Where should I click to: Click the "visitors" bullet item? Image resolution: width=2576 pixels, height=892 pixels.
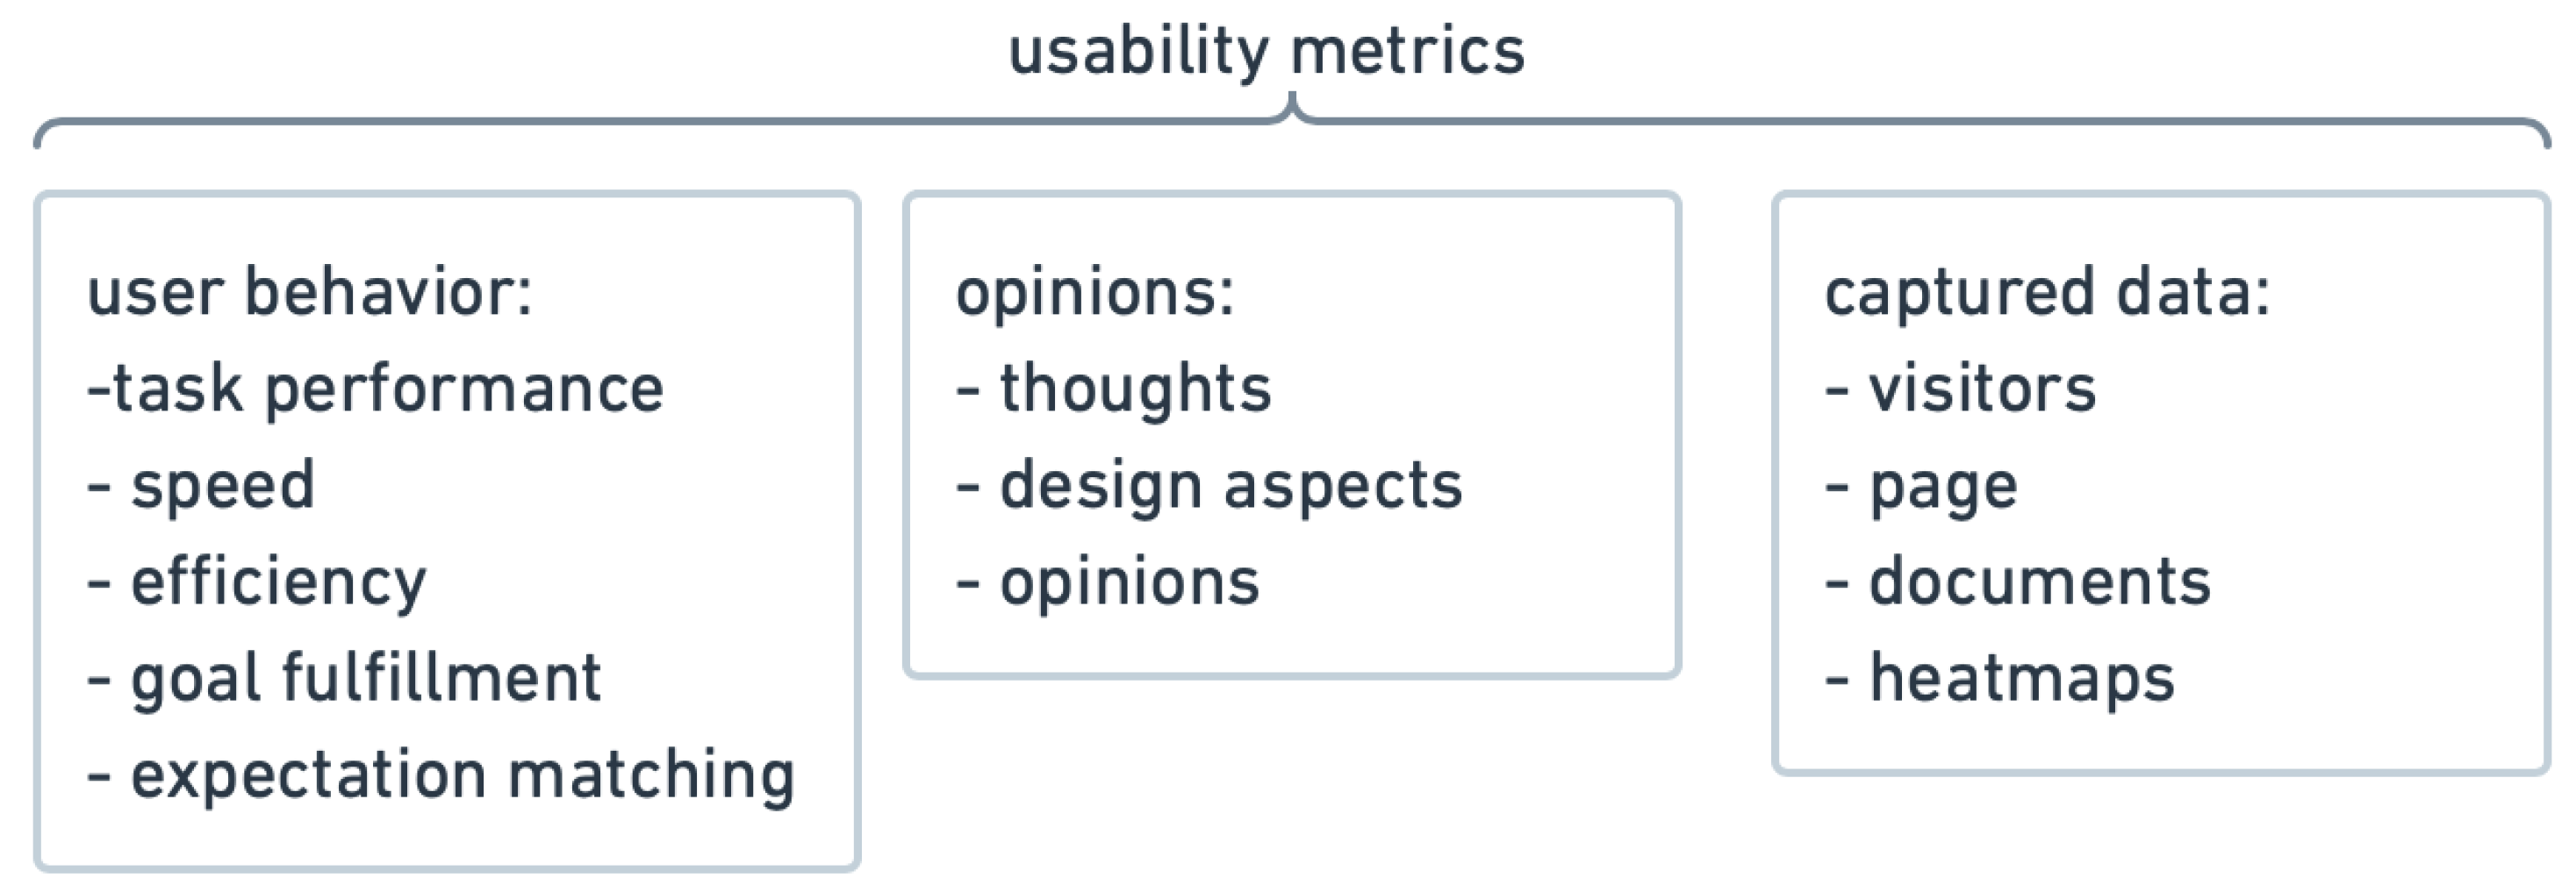pos(1981,389)
